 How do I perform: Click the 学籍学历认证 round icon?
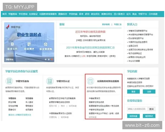(x=50, y=81)
